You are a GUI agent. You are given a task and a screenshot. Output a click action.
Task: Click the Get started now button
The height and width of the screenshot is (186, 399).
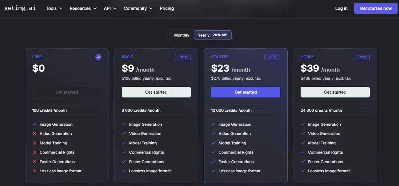point(375,8)
